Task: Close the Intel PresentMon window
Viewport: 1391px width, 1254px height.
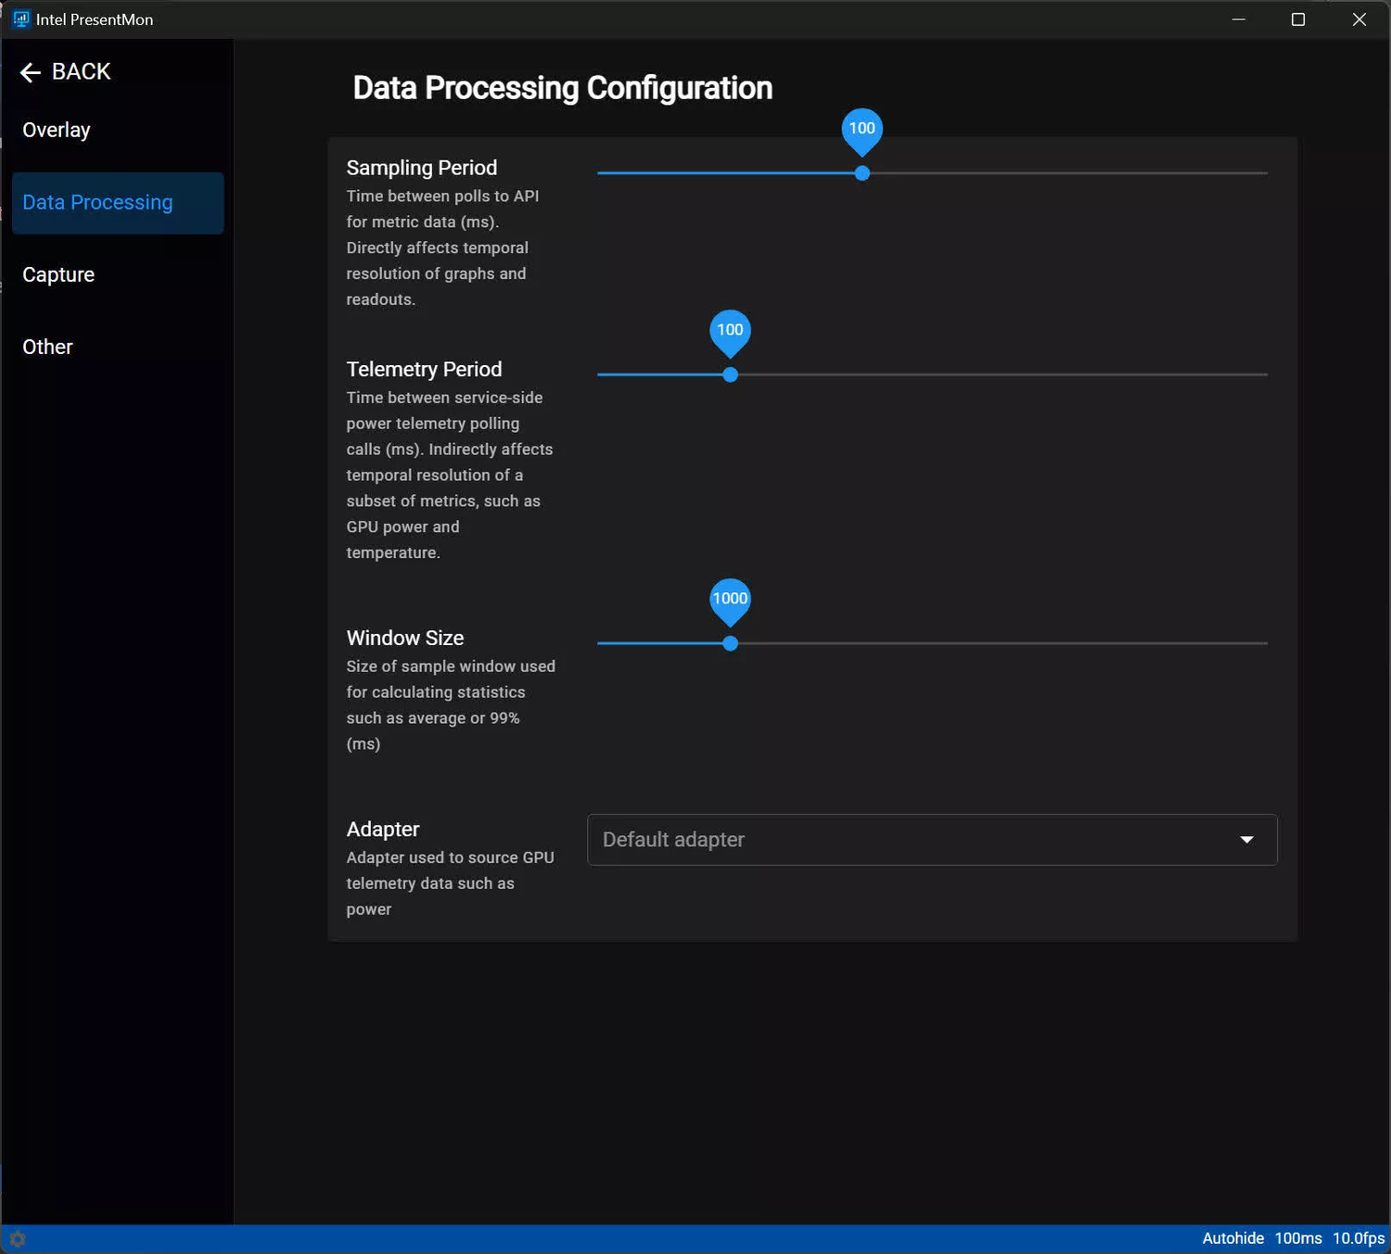Action: 1359,19
